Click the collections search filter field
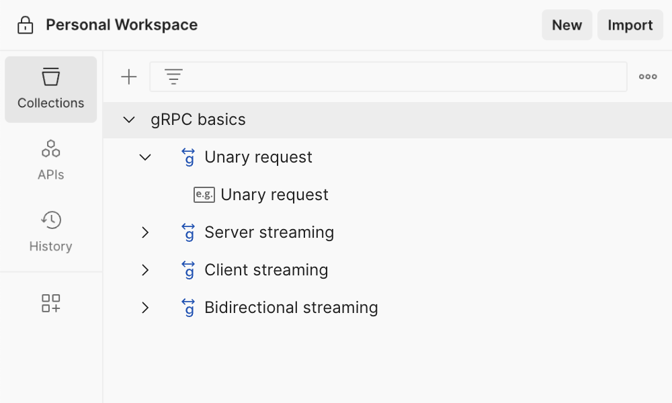672x403 pixels. [x=403, y=77]
